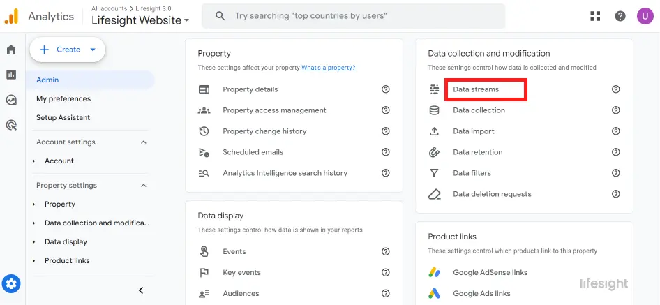Click the Google AdSense links logo icon
Viewport: 660px width, 305px height.
[x=434, y=273]
